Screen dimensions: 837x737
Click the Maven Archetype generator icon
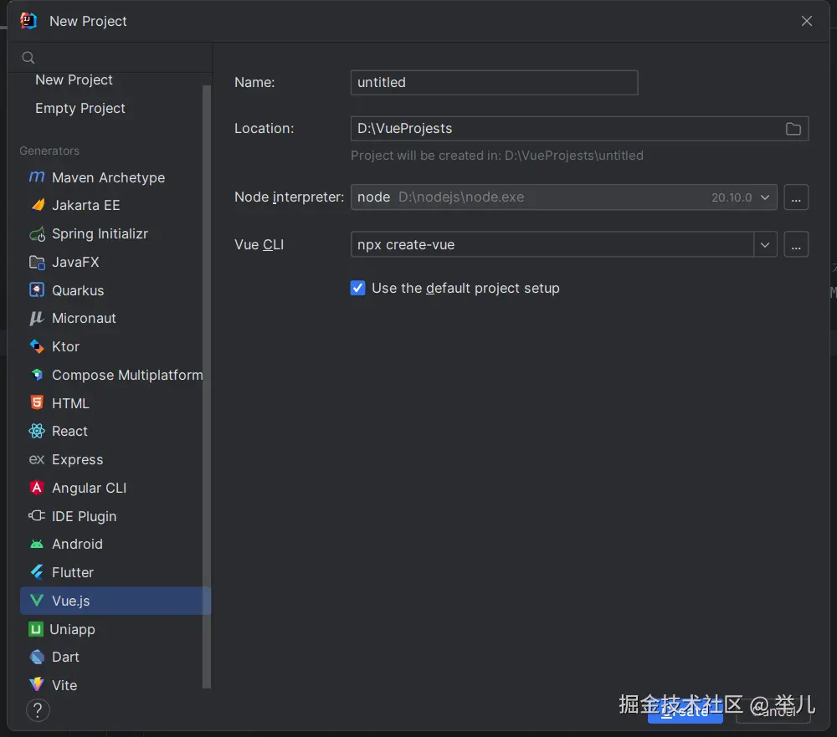[x=36, y=177]
